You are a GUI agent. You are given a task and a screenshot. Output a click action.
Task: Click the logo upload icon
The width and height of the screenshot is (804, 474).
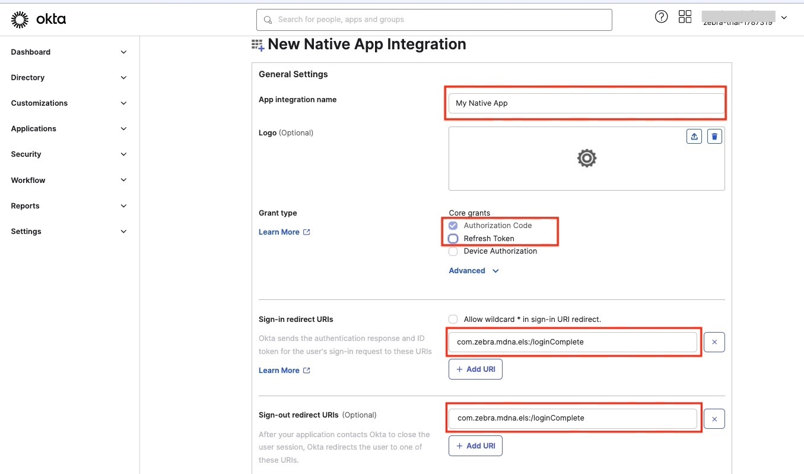694,137
